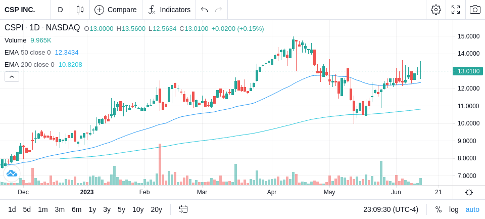This screenshot has width=485, height=219.
Task: Click the Jun label on time axis
Action: 396,192
